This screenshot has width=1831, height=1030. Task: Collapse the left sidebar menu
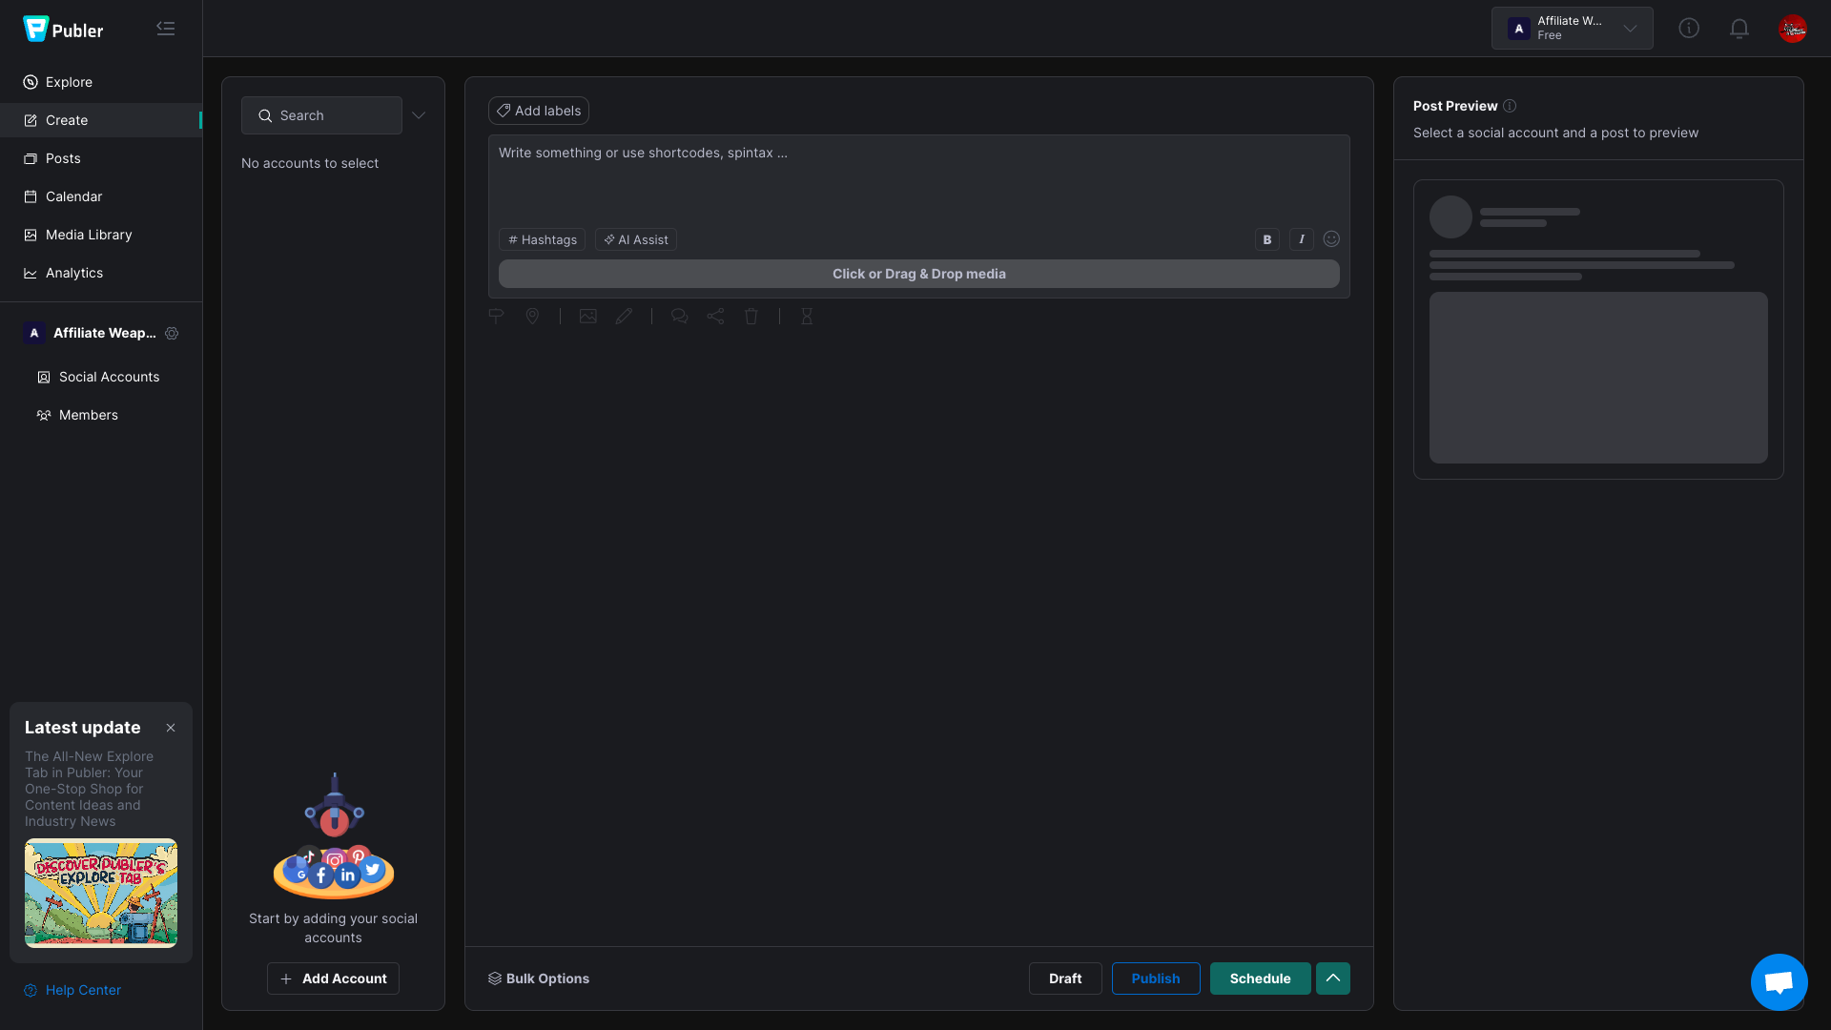point(166,29)
